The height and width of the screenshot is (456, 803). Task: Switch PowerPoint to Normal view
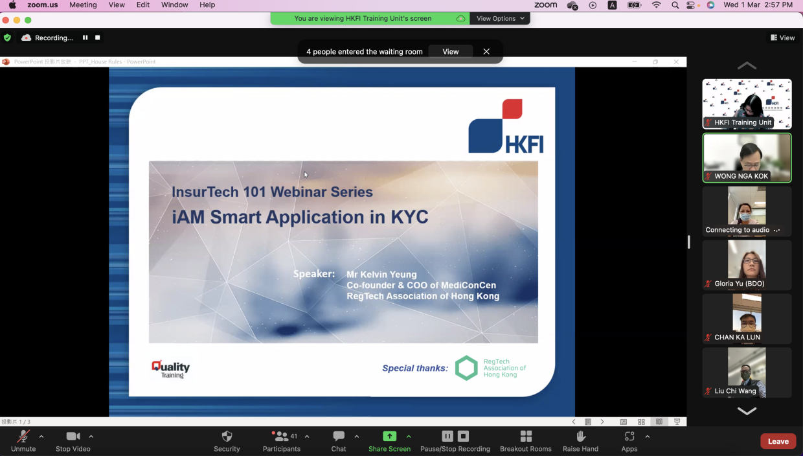[x=624, y=422]
